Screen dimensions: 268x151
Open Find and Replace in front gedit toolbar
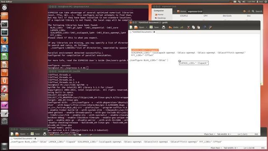tap(210, 27)
